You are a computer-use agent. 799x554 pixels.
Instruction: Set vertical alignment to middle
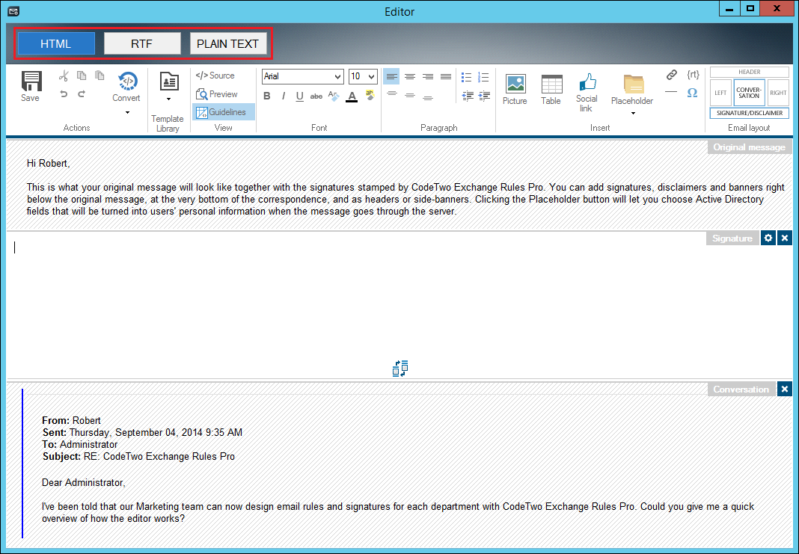tap(410, 95)
